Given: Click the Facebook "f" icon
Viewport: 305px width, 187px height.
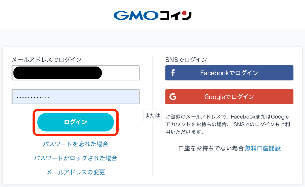Looking at the screenshot, I should point(173,73).
